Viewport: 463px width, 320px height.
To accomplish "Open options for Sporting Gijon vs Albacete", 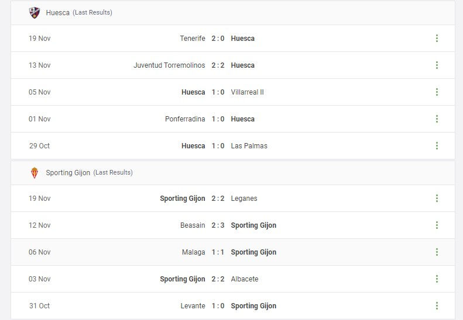I will coord(437,279).
